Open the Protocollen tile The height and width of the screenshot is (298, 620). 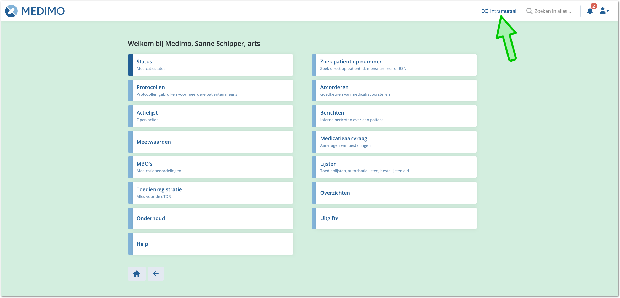[210, 90]
